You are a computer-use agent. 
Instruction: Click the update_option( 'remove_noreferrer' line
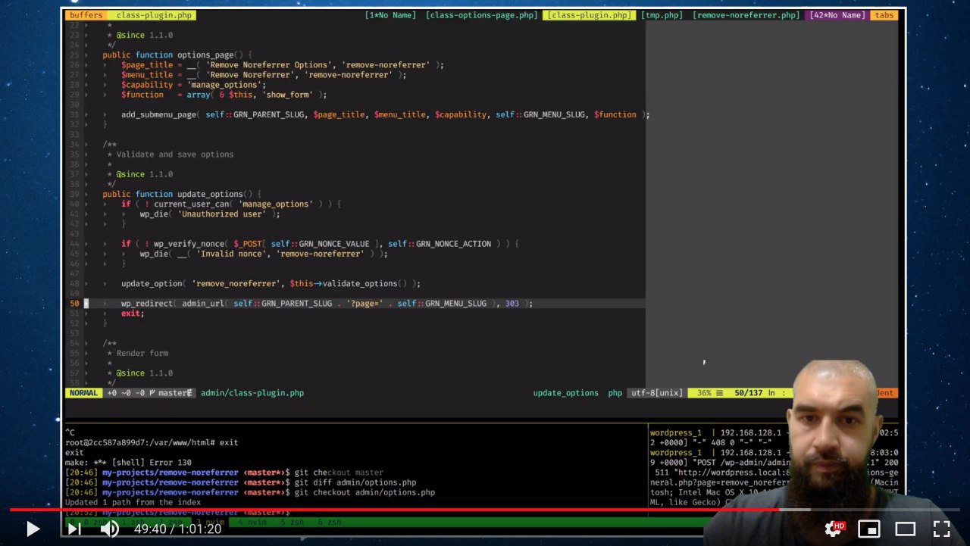tap(271, 283)
